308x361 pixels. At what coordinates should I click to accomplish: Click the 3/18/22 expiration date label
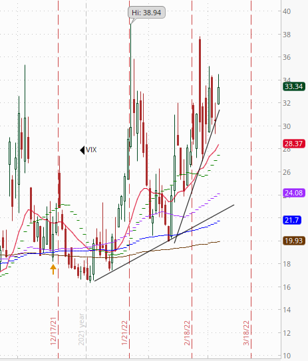click(x=246, y=332)
